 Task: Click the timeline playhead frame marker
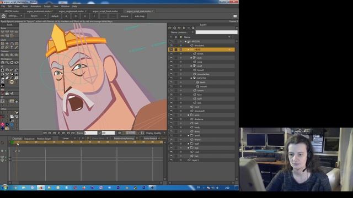(x=17, y=142)
